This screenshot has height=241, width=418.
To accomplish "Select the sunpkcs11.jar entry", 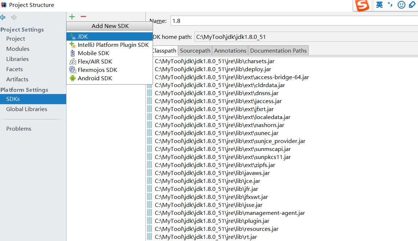I will tap(222, 157).
